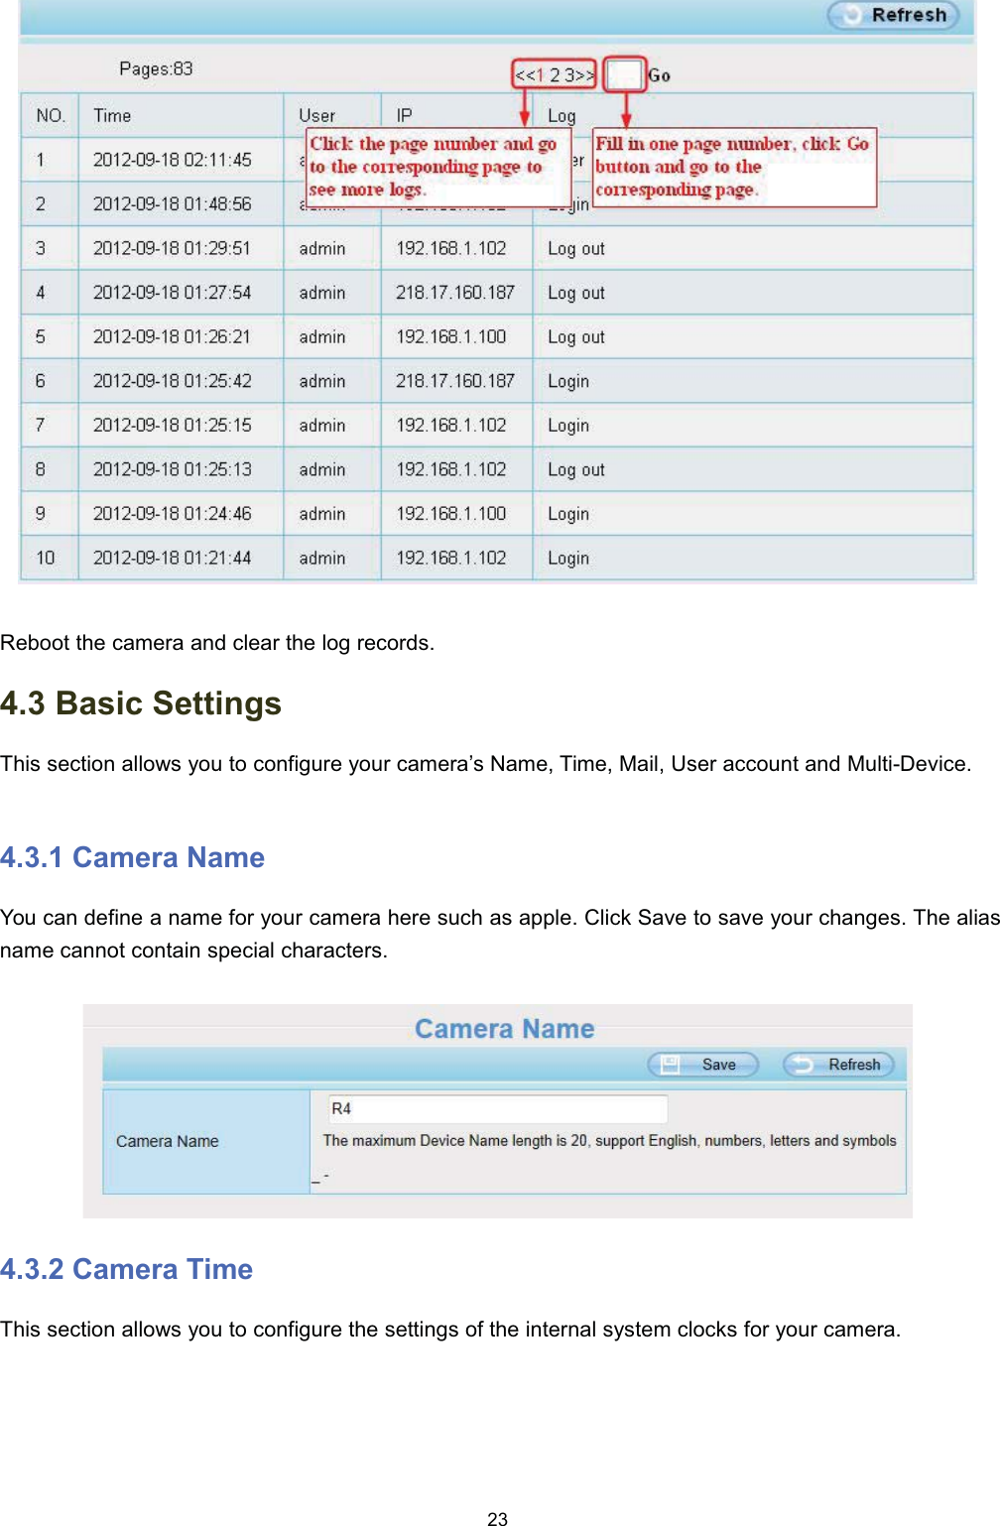Click admin user cell in row 3
Viewport: 1000px width, 1526px height.
click(x=322, y=248)
